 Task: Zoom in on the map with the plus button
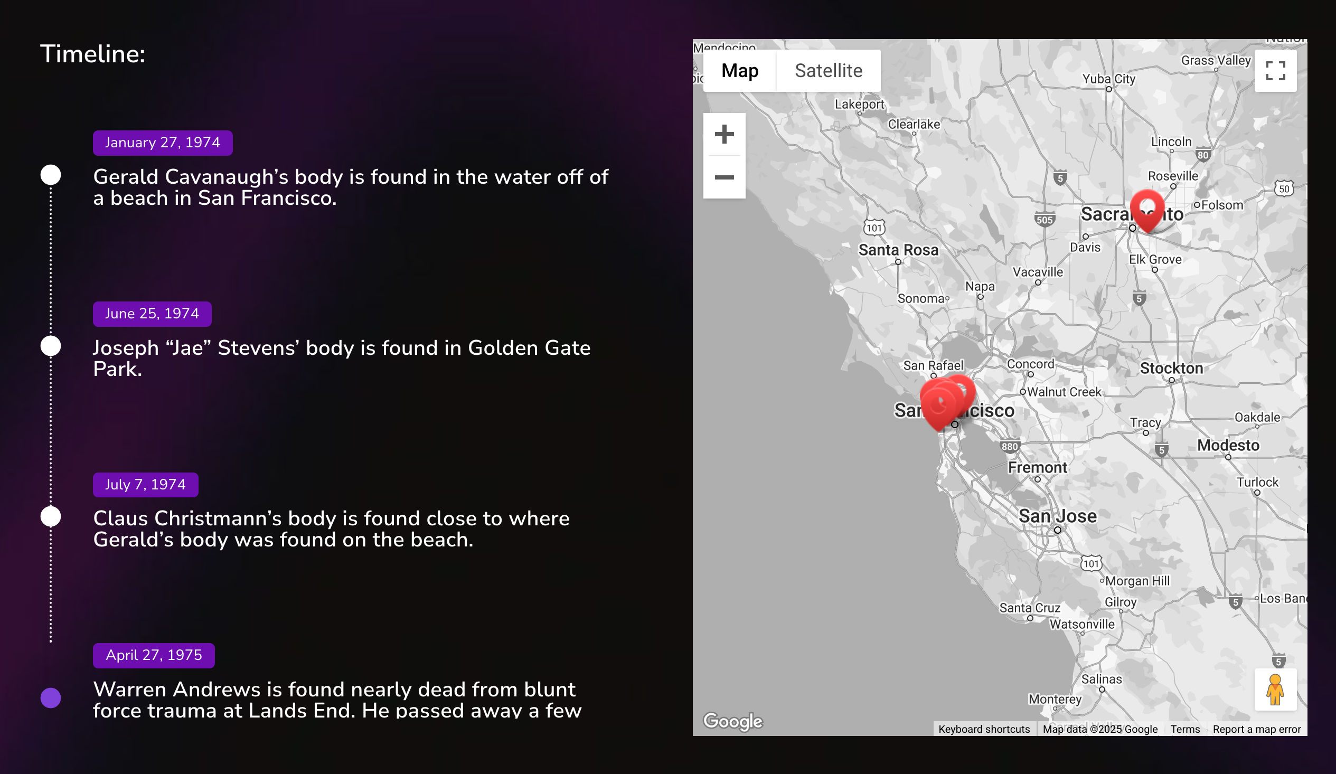pos(724,134)
